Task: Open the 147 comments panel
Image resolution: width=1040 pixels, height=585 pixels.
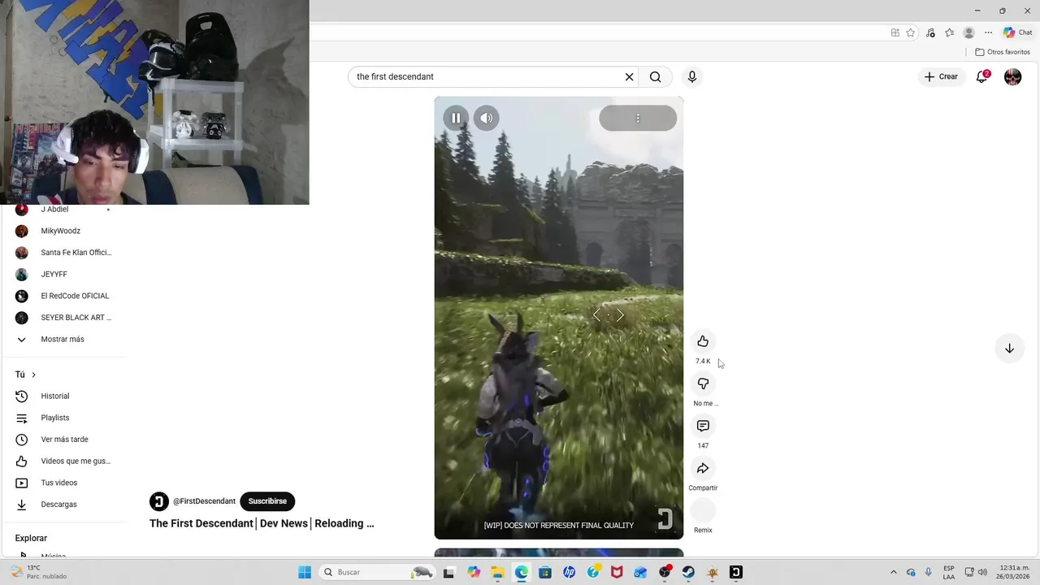Action: [x=703, y=426]
